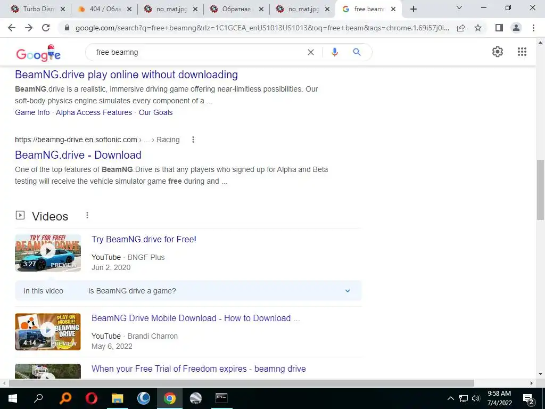Close the Turbo Dism tab
The image size is (545, 409).
tap(63, 10)
